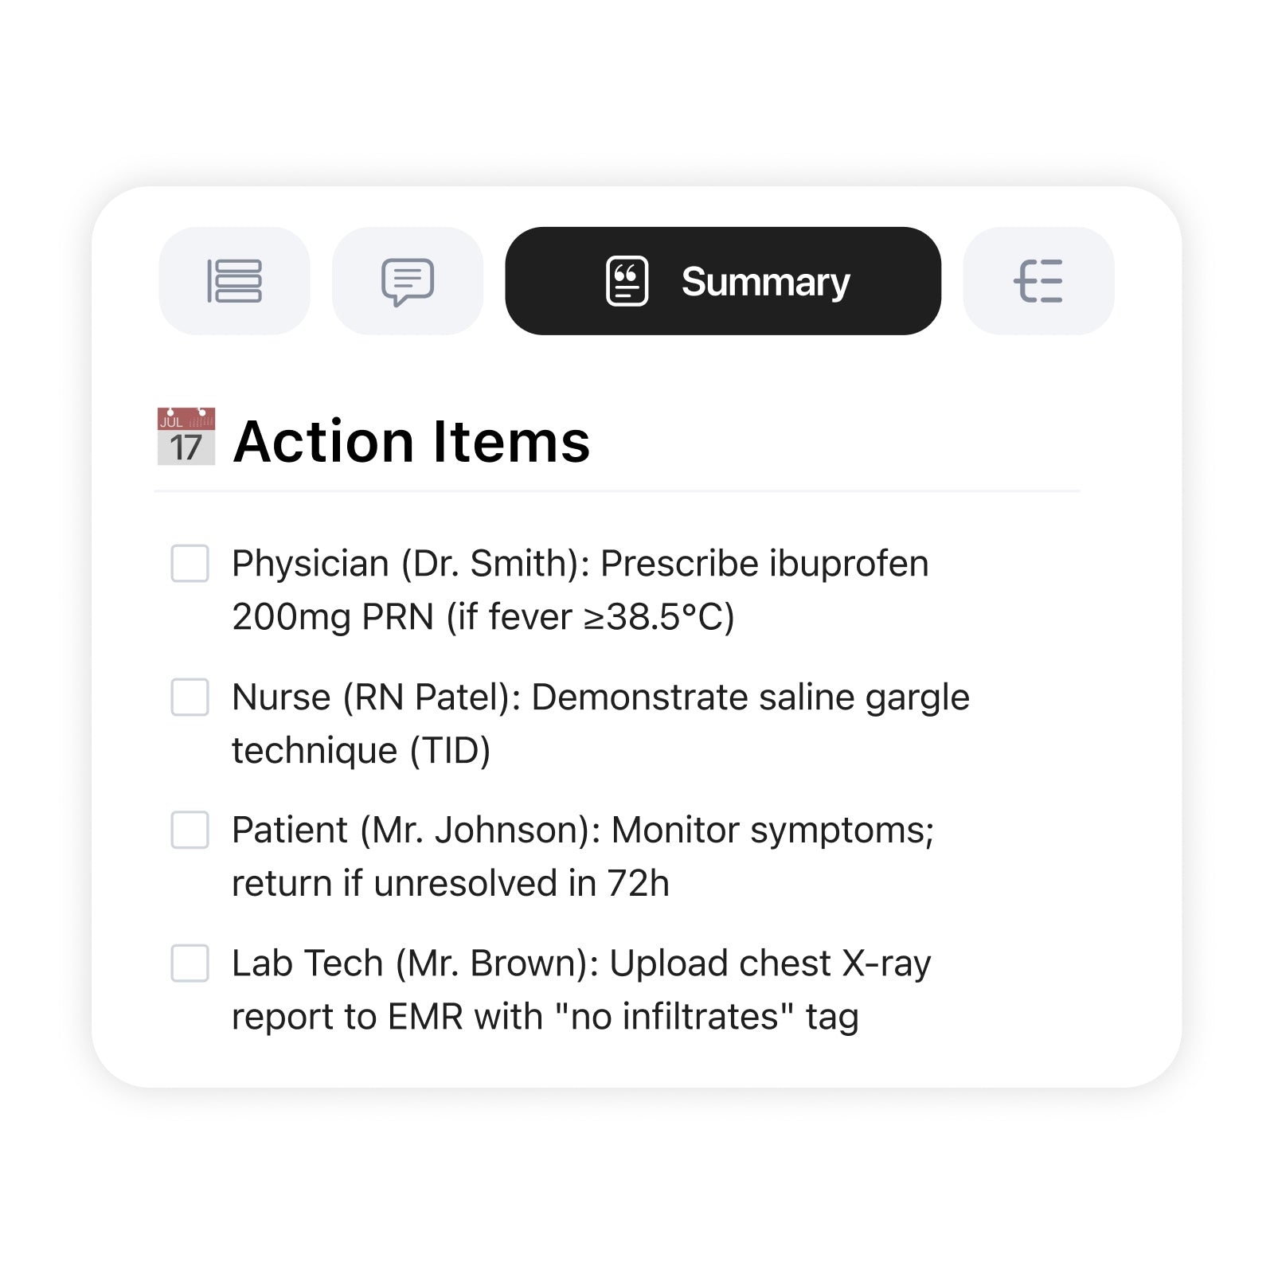Image resolution: width=1274 pixels, height=1274 pixels.
Task: Click the "200mg PRN (if fever ≥38.5°C)" line
Action: point(483,617)
